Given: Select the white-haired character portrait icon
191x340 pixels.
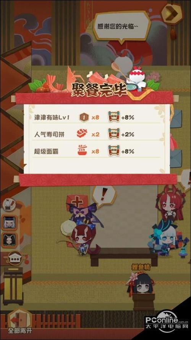Looking at the screenshot, I should [9, 222].
